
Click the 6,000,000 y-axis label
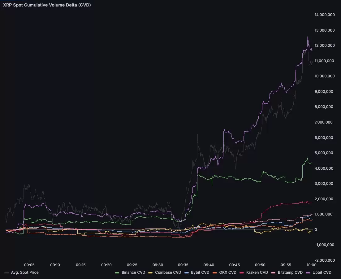click(324, 138)
